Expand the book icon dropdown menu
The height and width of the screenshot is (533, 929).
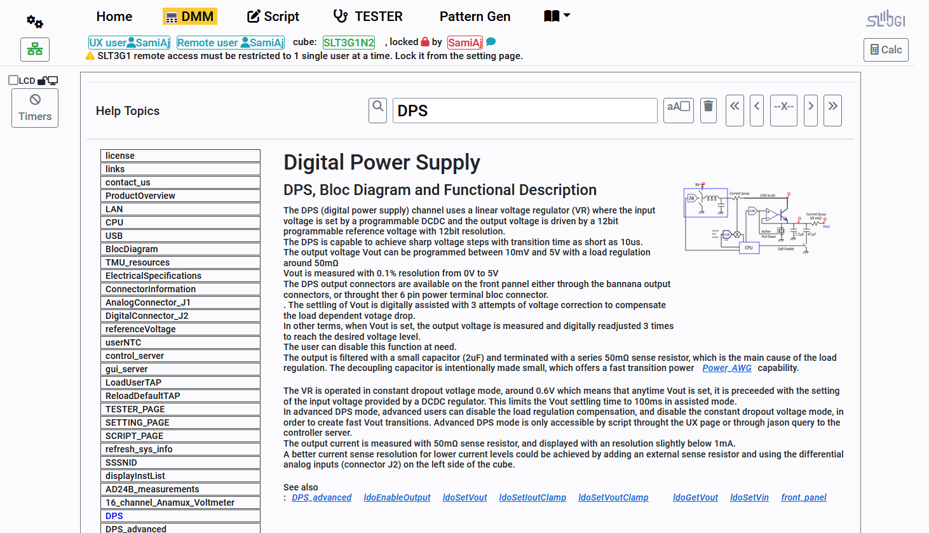(x=557, y=16)
